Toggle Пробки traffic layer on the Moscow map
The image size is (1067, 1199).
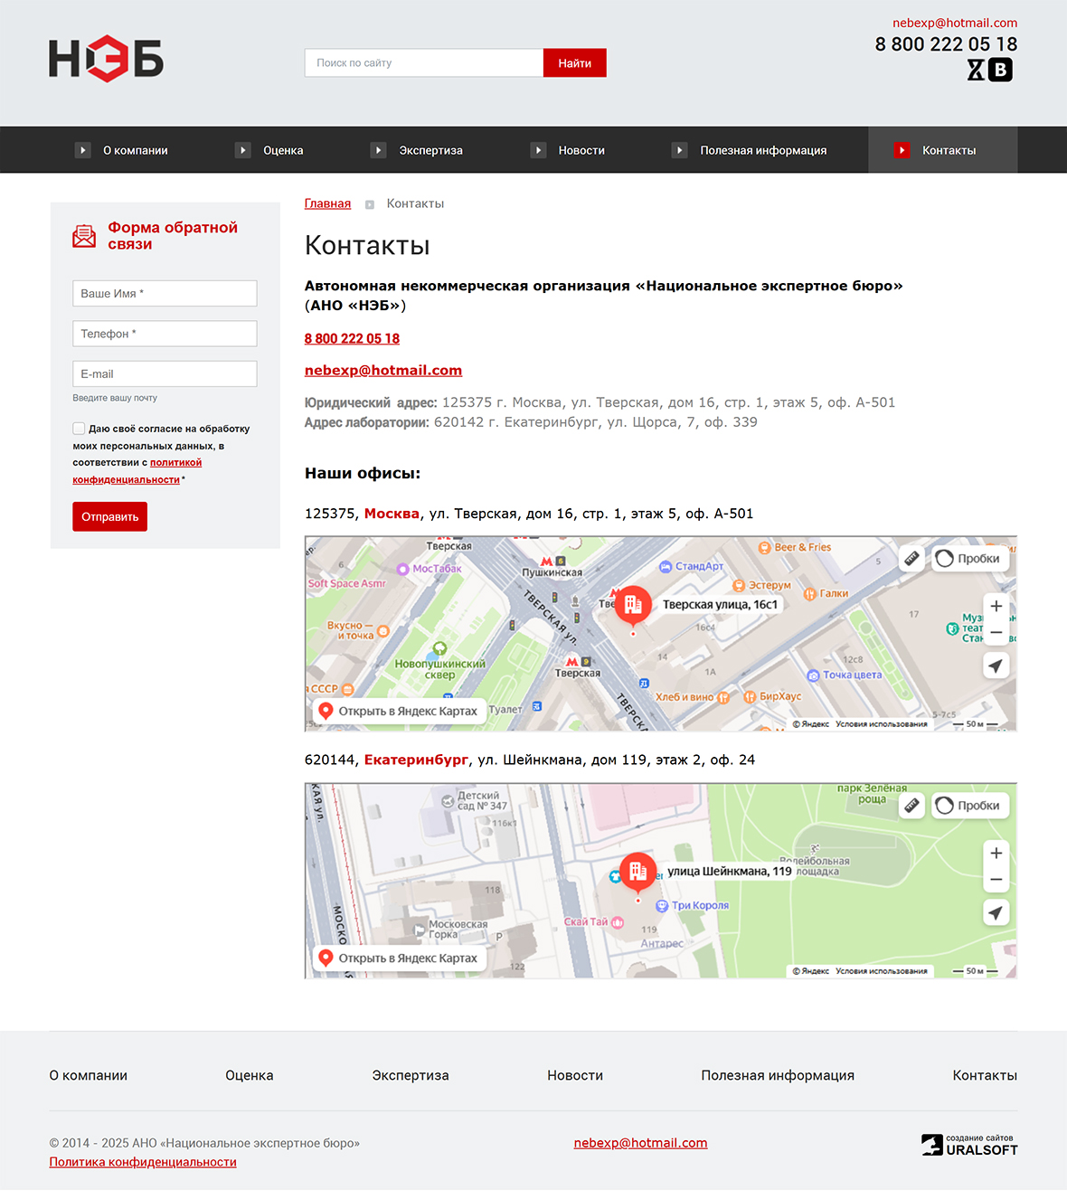pyautogui.click(x=968, y=559)
